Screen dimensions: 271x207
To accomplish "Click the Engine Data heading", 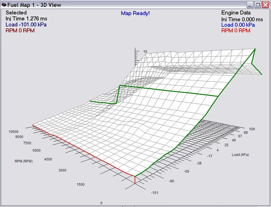I will pyautogui.click(x=236, y=12).
